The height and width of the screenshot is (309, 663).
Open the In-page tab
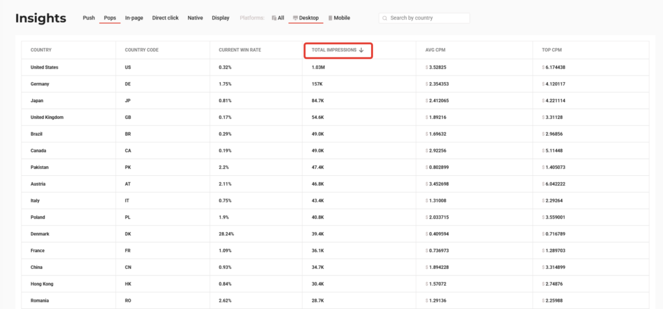134,18
